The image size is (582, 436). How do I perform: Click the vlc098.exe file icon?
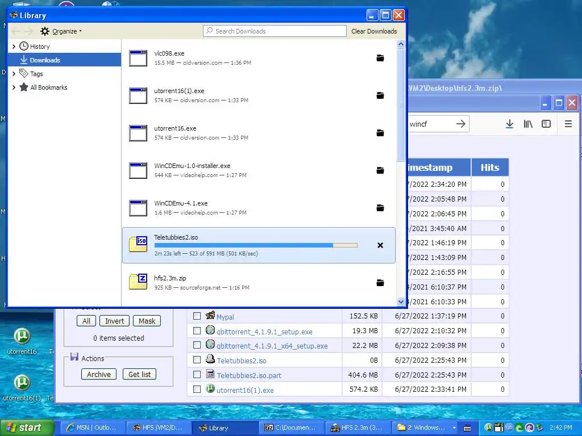[138, 58]
